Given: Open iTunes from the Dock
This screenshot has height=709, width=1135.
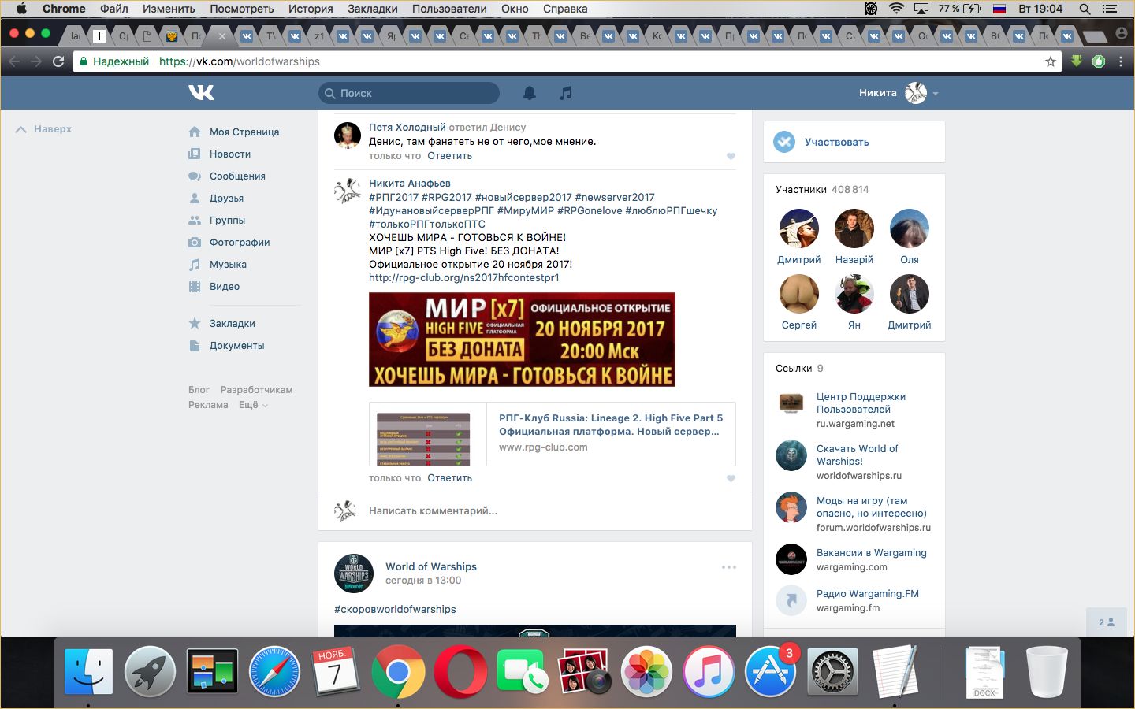Looking at the screenshot, I should [x=709, y=672].
